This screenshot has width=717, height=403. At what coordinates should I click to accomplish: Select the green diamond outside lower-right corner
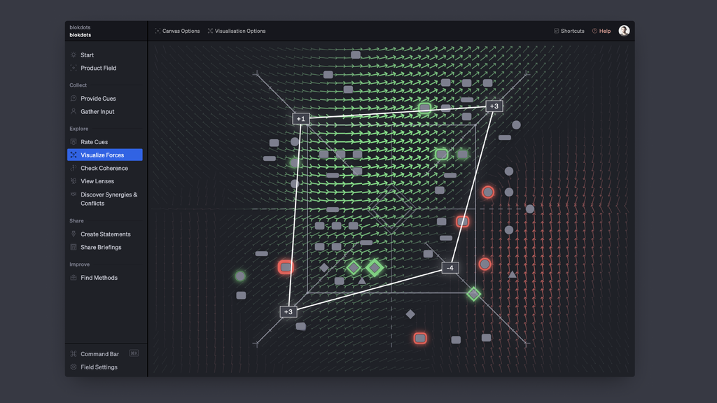(x=474, y=294)
